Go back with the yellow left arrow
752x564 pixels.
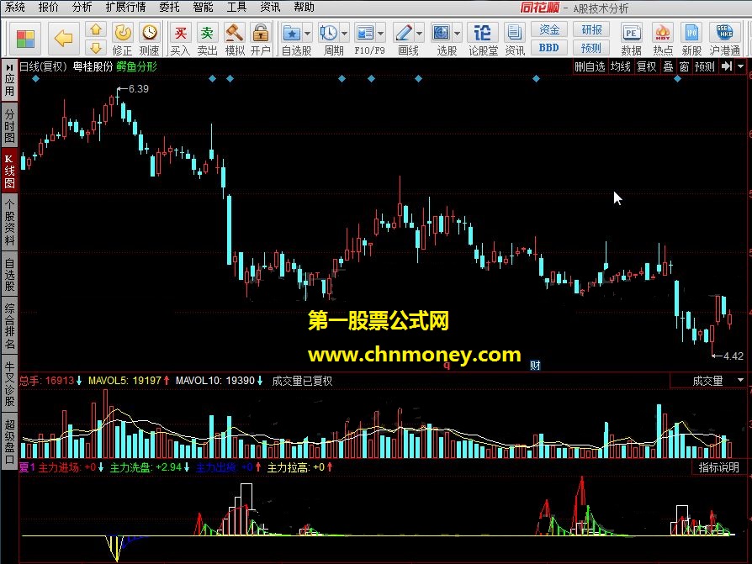click(x=63, y=39)
